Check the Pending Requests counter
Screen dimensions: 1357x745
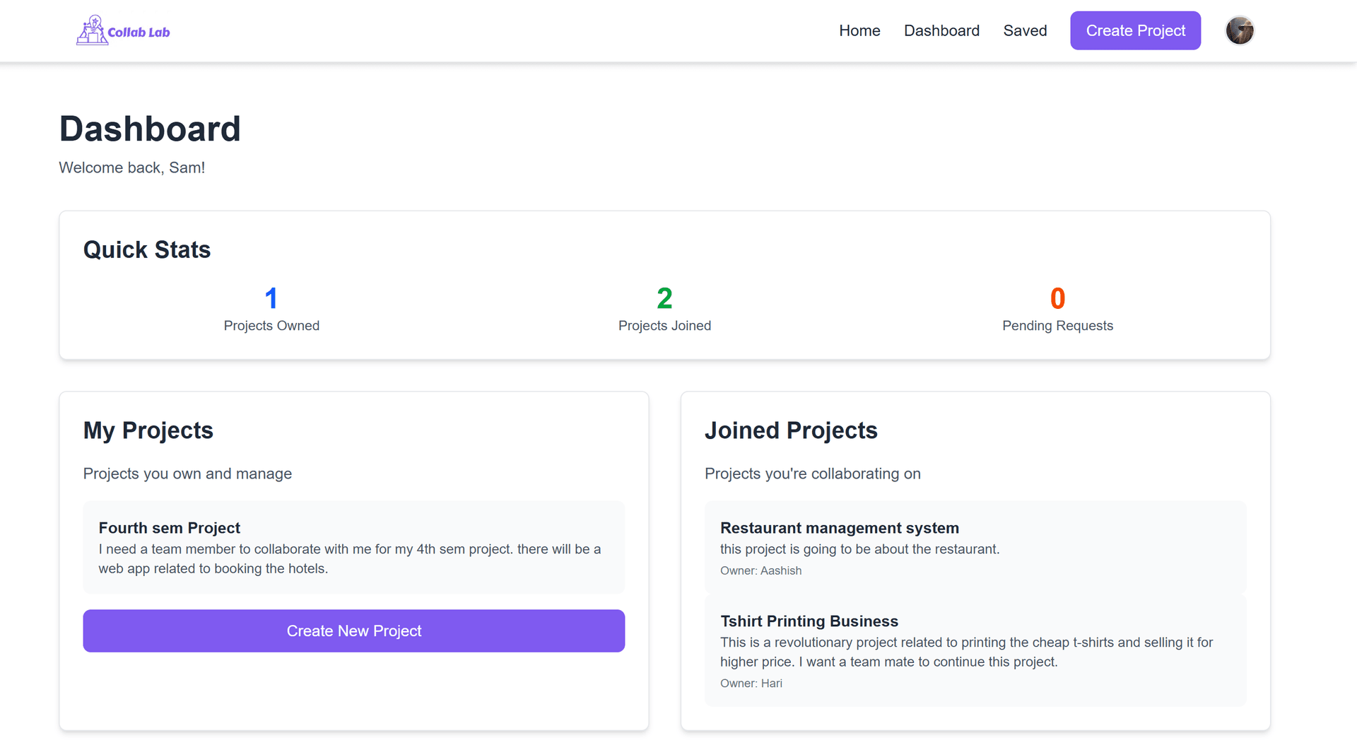(x=1057, y=298)
